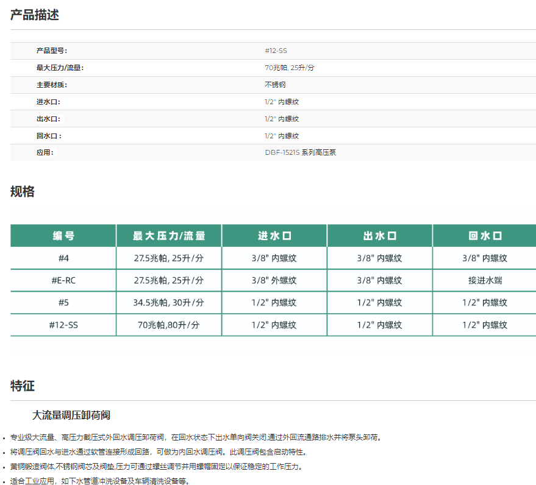Select the 70兆帕,80升/分 table cell
Screen dimensions: 536x485
click(169, 325)
